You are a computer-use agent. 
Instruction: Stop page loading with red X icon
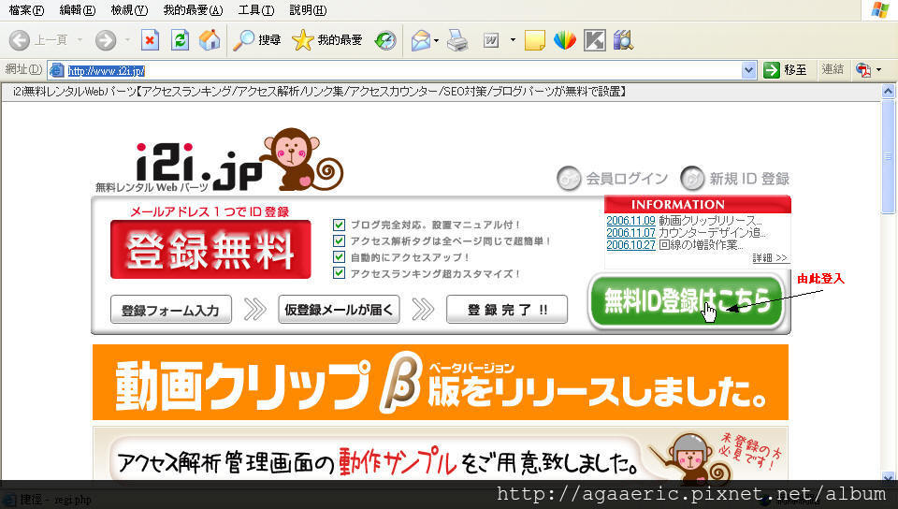pos(150,40)
